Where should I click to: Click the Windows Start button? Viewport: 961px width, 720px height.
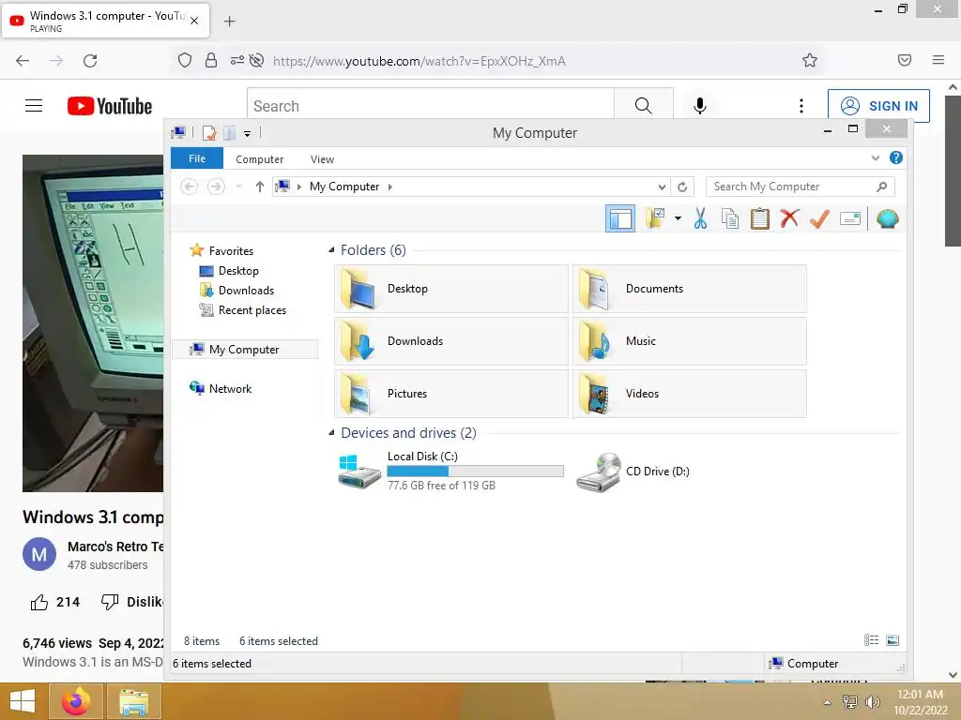(23, 701)
